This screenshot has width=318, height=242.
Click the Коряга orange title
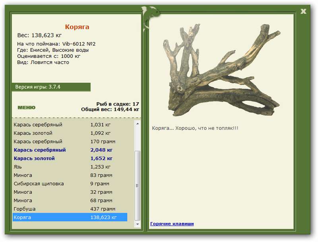coord(77,27)
